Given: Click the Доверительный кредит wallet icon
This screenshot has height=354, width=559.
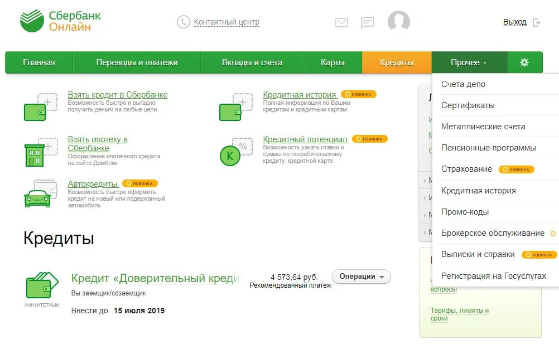Looking at the screenshot, I should click(42, 285).
